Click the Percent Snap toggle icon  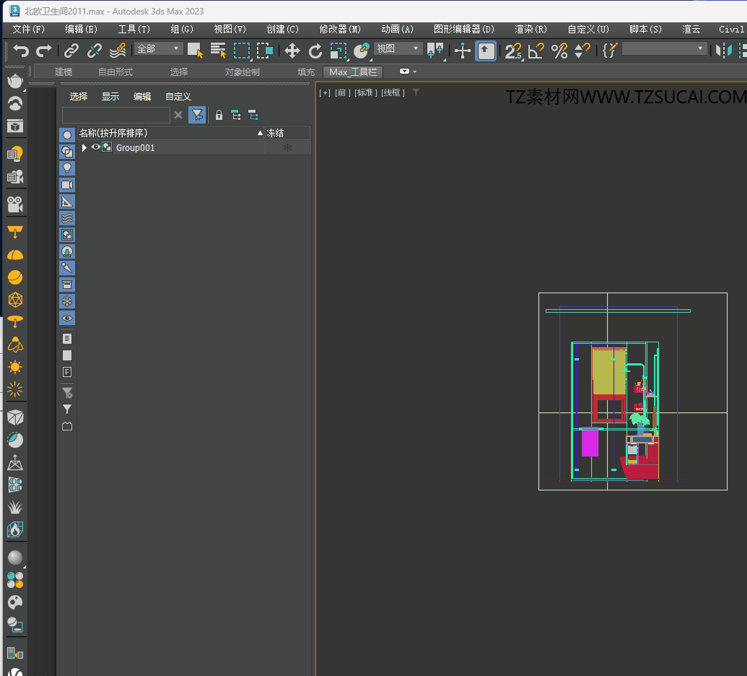559,51
